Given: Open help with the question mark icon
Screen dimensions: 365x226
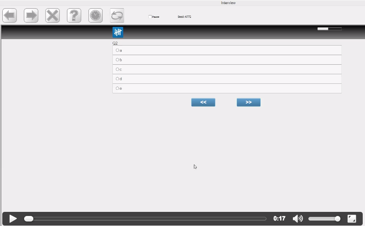Looking at the screenshot, I should pos(74,15).
